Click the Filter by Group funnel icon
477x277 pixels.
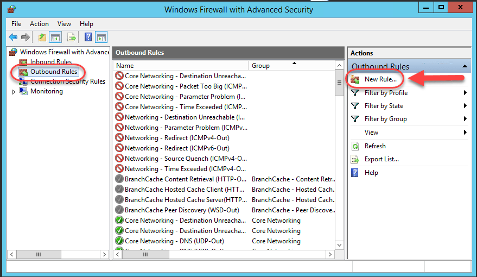(355, 119)
